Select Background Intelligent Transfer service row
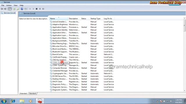The width and height of the screenshot is (186, 104). [x=82, y=41]
